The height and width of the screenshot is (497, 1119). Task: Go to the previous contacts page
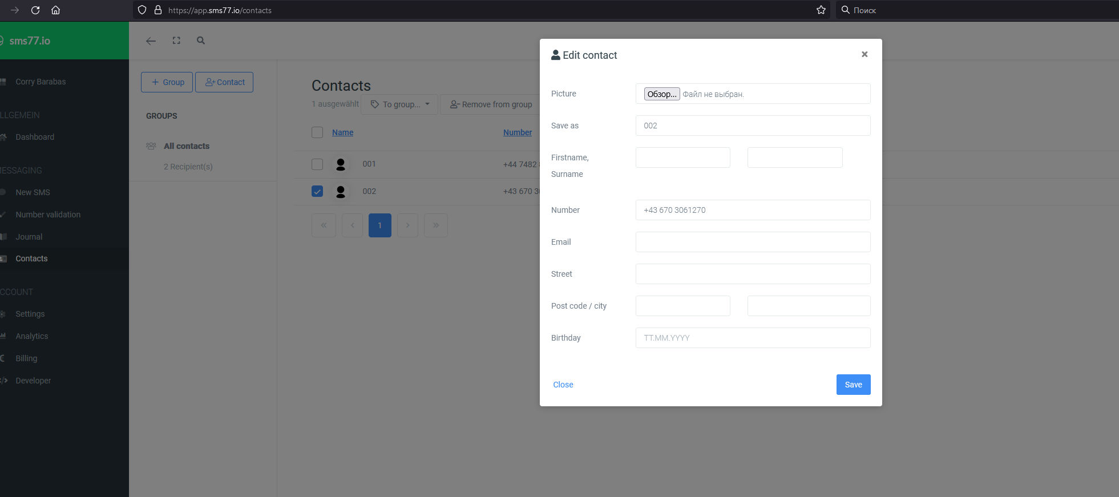[353, 225]
